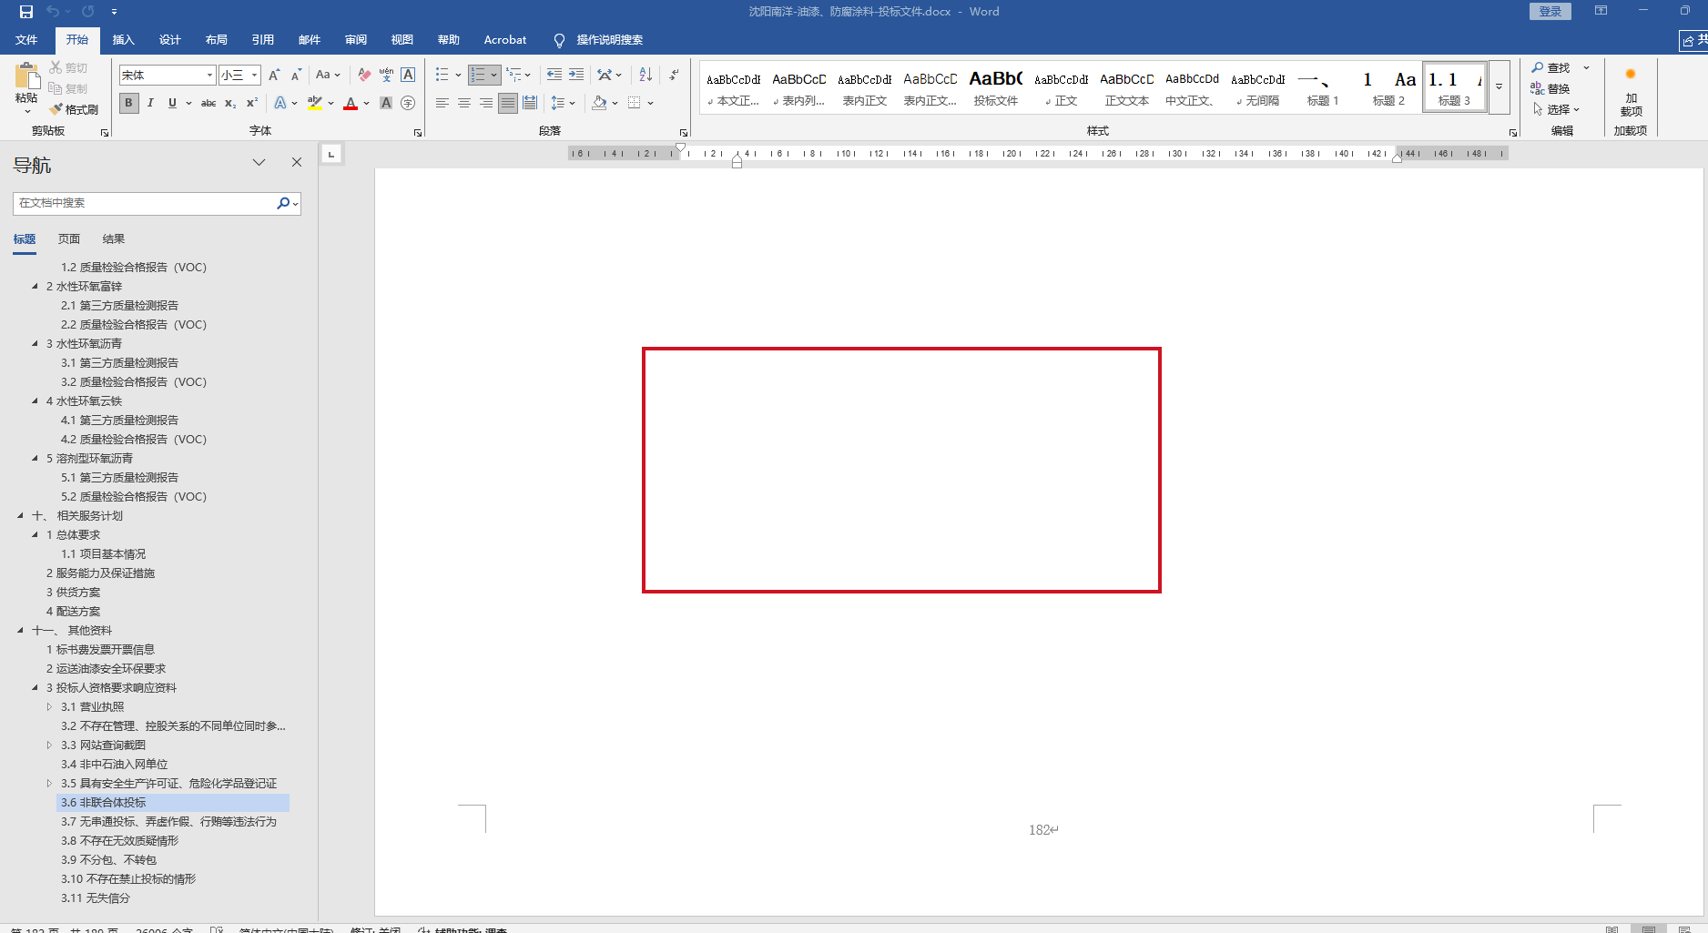Align text to the left
This screenshot has width=1708, height=933.
pos(442,103)
